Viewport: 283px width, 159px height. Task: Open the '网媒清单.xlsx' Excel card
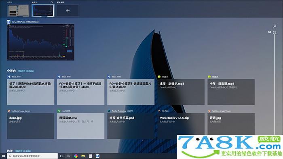click(81, 126)
